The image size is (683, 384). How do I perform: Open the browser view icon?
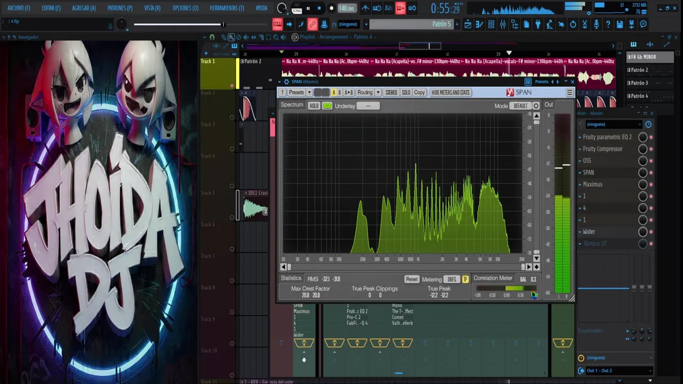tap(514, 24)
